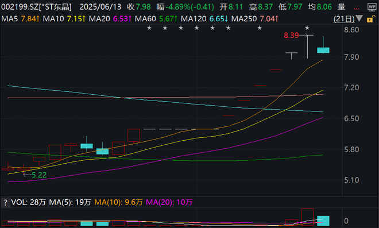
Task: Select the last star above 8.39 candle
Action: 307,28
